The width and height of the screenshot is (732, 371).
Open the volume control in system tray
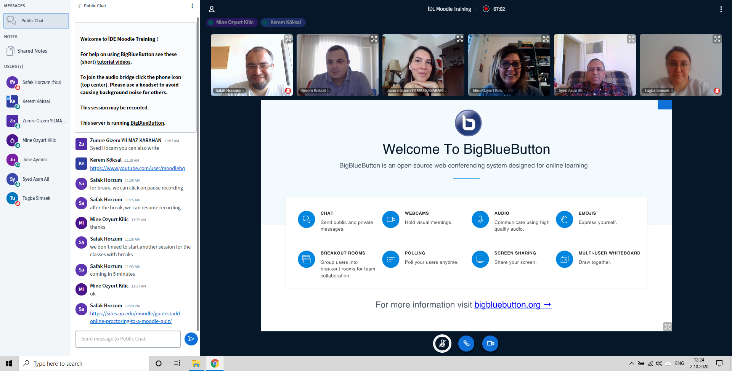click(659, 363)
